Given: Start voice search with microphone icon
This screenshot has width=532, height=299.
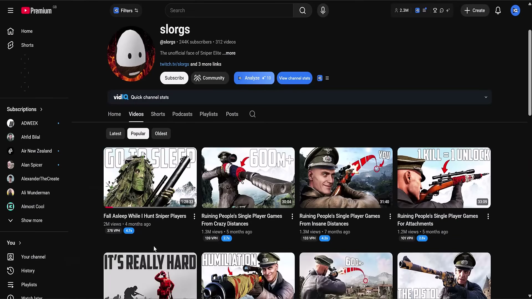Looking at the screenshot, I should [323, 11].
